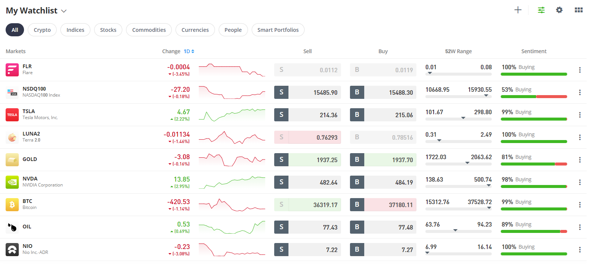Open more options for BTC row

tap(579, 205)
